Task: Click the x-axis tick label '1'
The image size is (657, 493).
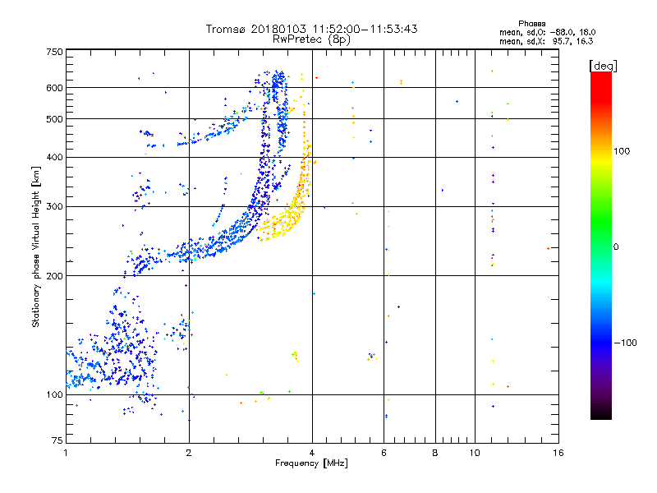Action: click(x=66, y=453)
